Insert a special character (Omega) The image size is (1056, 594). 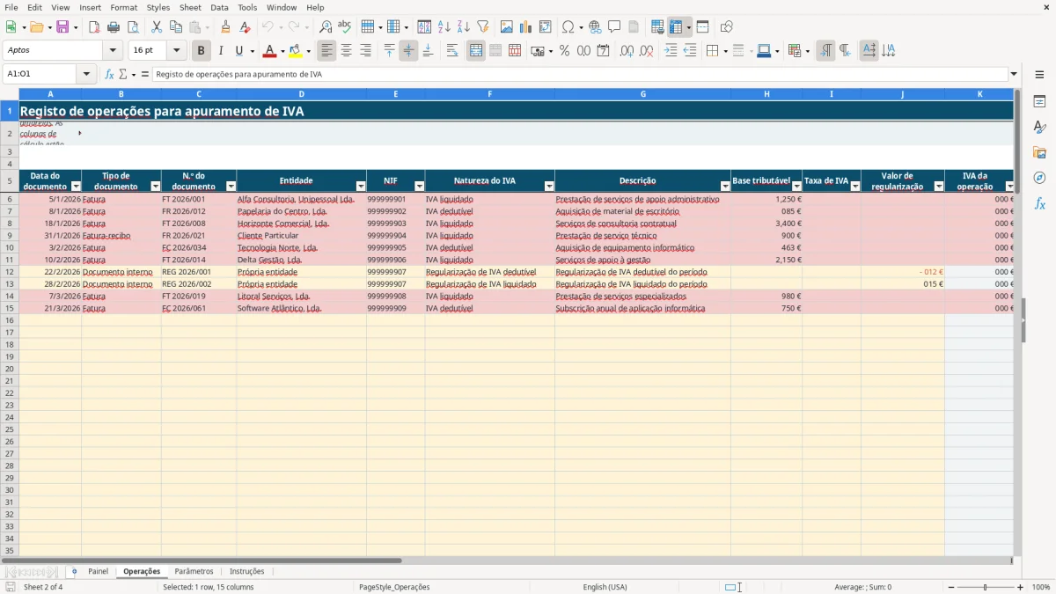[x=568, y=27]
